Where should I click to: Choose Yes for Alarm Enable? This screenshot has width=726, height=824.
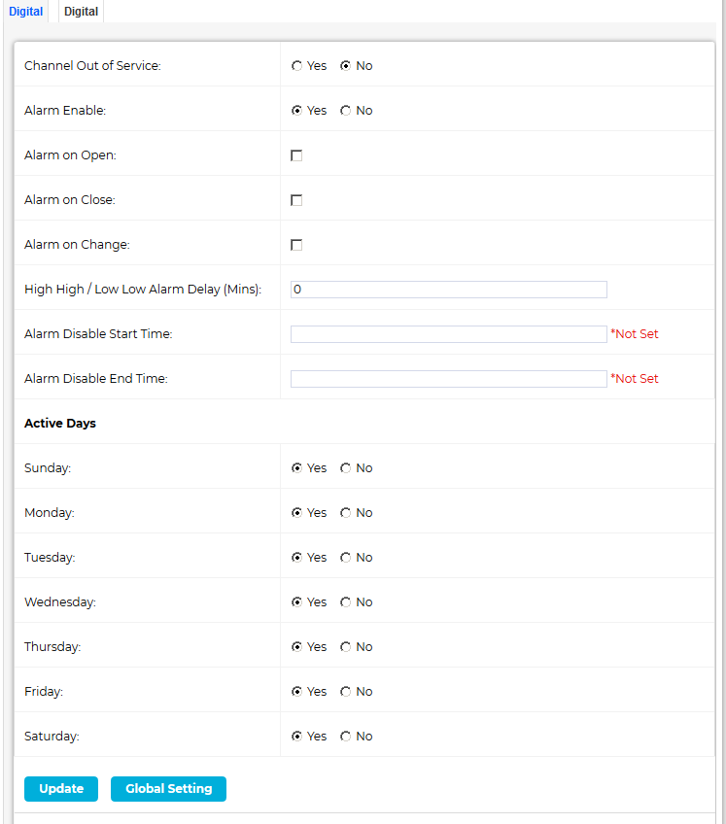coord(297,111)
